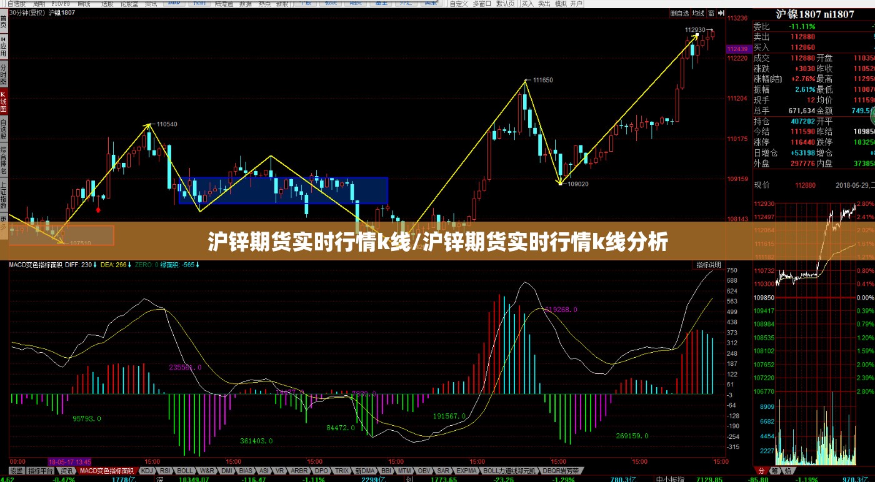
Task: Click 开户 open account button
Action: (576, 4)
